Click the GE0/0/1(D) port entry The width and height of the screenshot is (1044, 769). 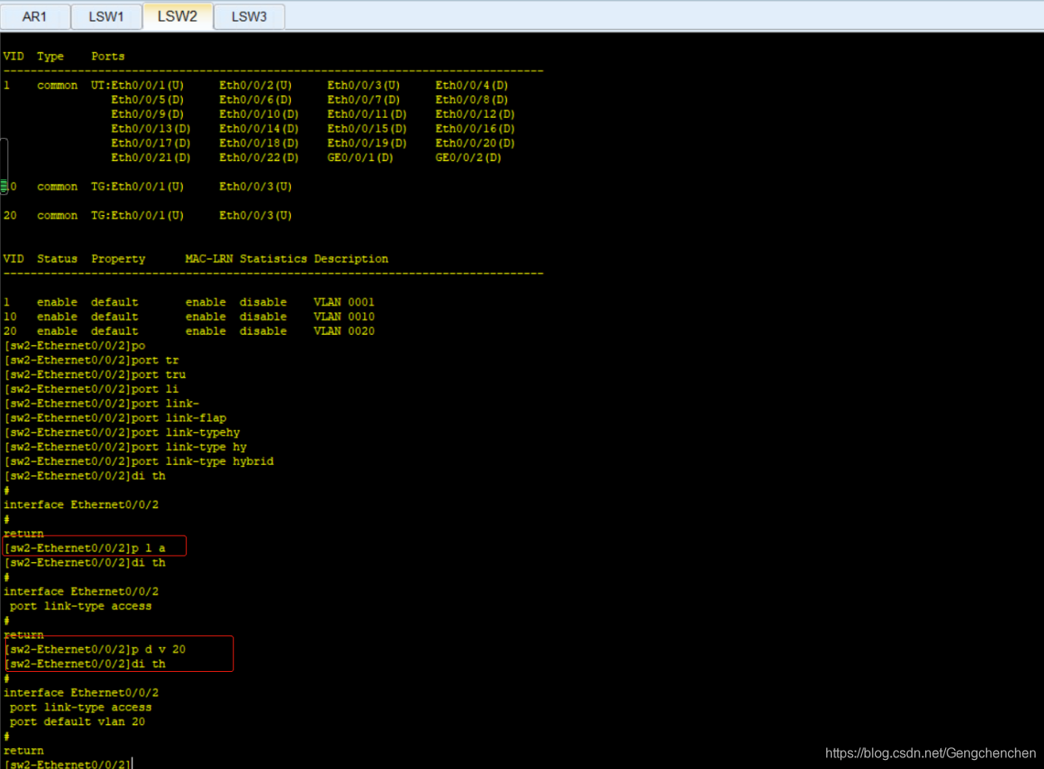(361, 157)
